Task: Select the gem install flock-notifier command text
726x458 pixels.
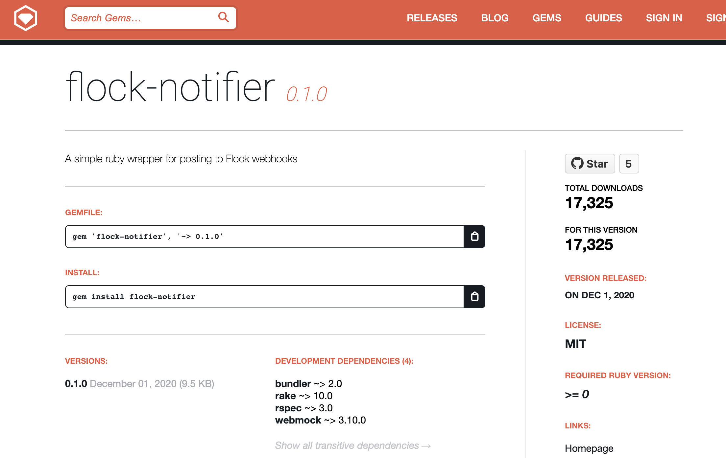Action: tap(133, 297)
